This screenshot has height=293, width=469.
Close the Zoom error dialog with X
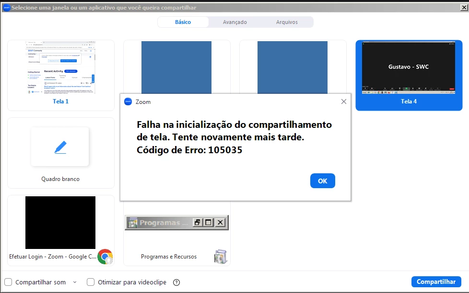(344, 101)
